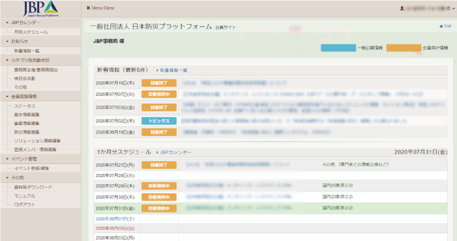Click 2020年07月31日(金) at schedule header right
The image size is (457, 241).
420,152
